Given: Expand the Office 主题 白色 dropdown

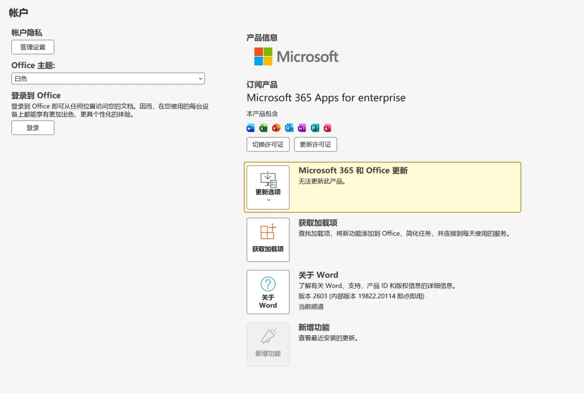Looking at the screenshot, I should [x=108, y=78].
